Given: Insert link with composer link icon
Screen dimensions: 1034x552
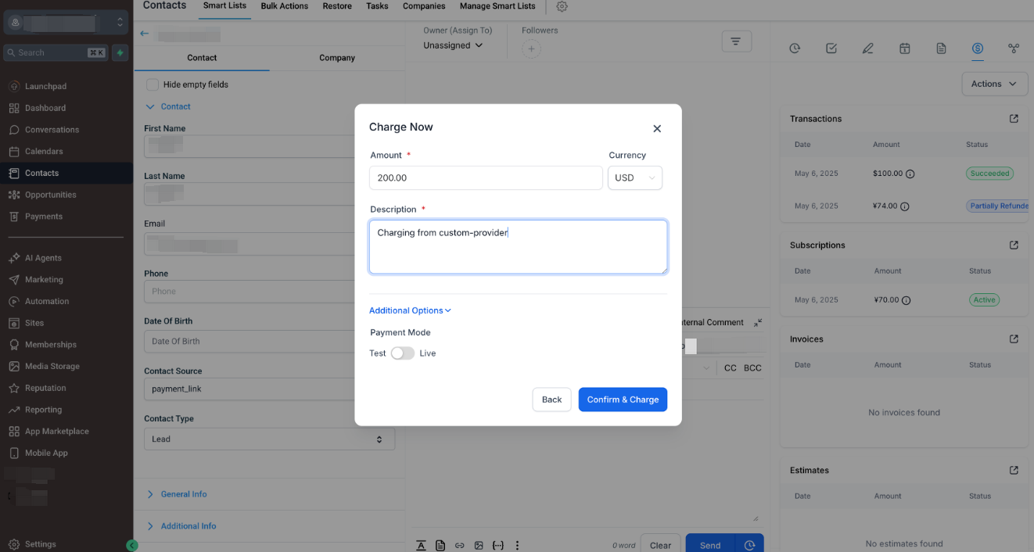Looking at the screenshot, I should [x=459, y=546].
